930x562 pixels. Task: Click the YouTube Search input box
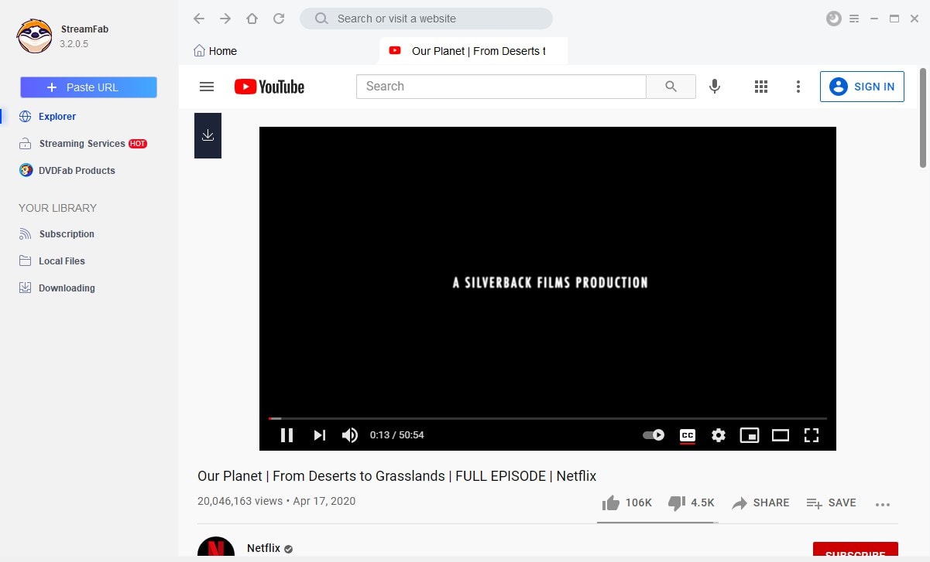point(501,87)
